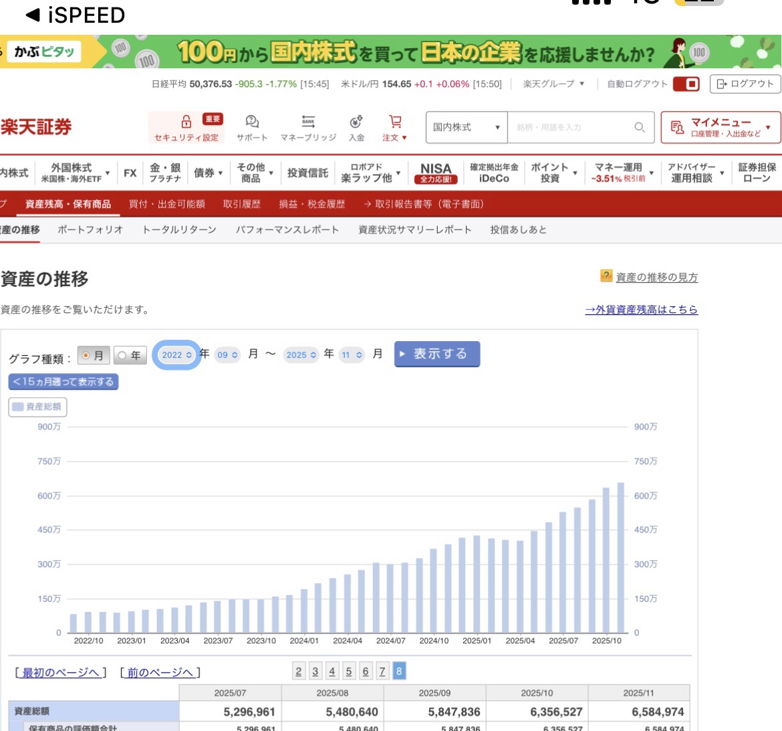The height and width of the screenshot is (731, 782).
Task: Open the end month 11 dropdown
Action: tap(352, 355)
